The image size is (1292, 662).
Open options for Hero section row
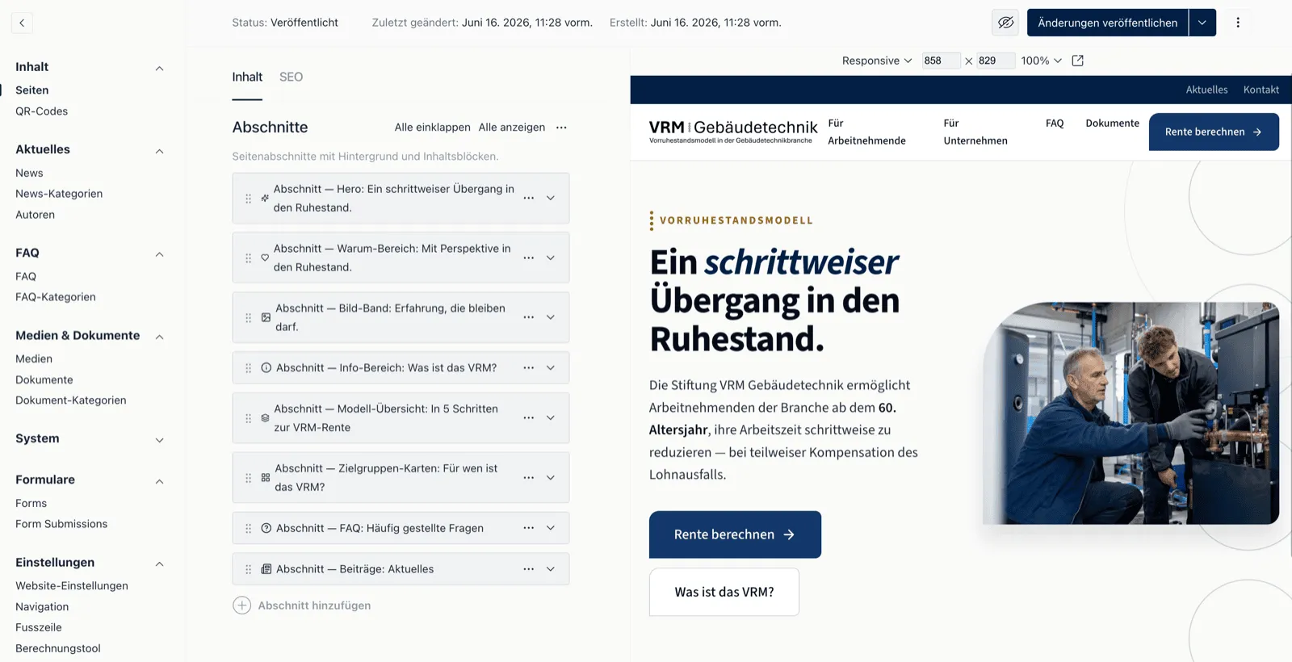(x=528, y=198)
